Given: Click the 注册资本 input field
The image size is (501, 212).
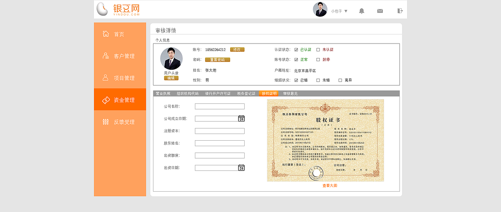Looking at the screenshot, I should click(220, 131).
